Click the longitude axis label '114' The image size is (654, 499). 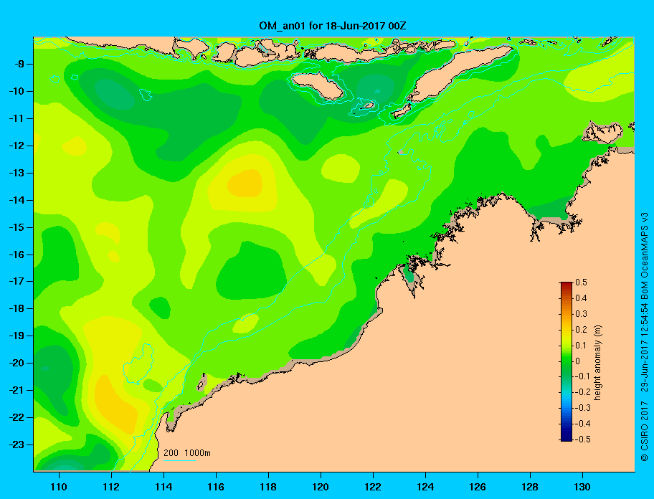pyautogui.click(x=163, y=487)
